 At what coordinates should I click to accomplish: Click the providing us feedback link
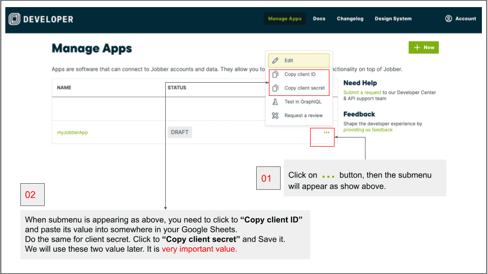[368, 130]
